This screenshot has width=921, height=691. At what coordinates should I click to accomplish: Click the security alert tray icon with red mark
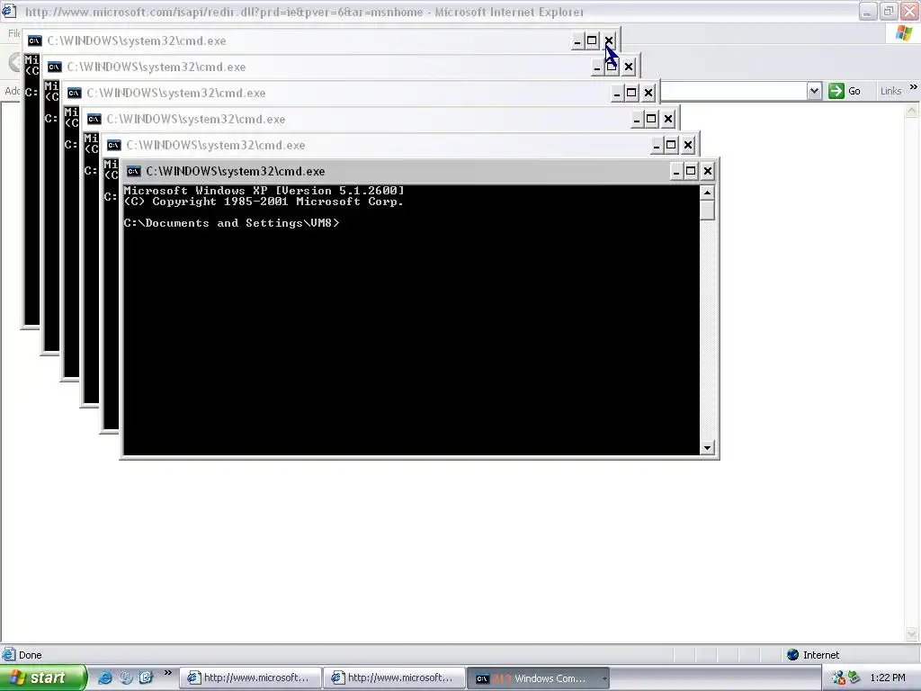pos(838,678)
